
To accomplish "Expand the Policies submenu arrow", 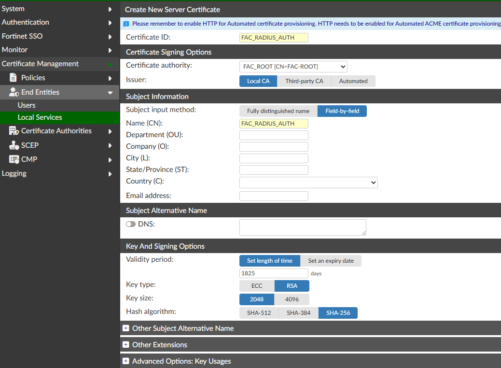I will coord(110,78).
